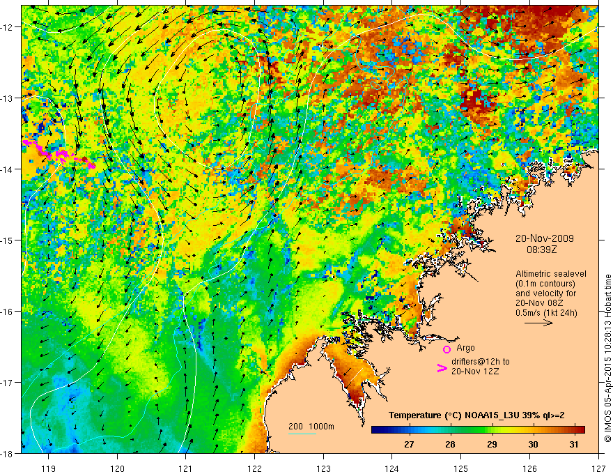Screen dimensions: 613x474
Task: Click the longitude axis label '126'
Action: coord(529,468)
